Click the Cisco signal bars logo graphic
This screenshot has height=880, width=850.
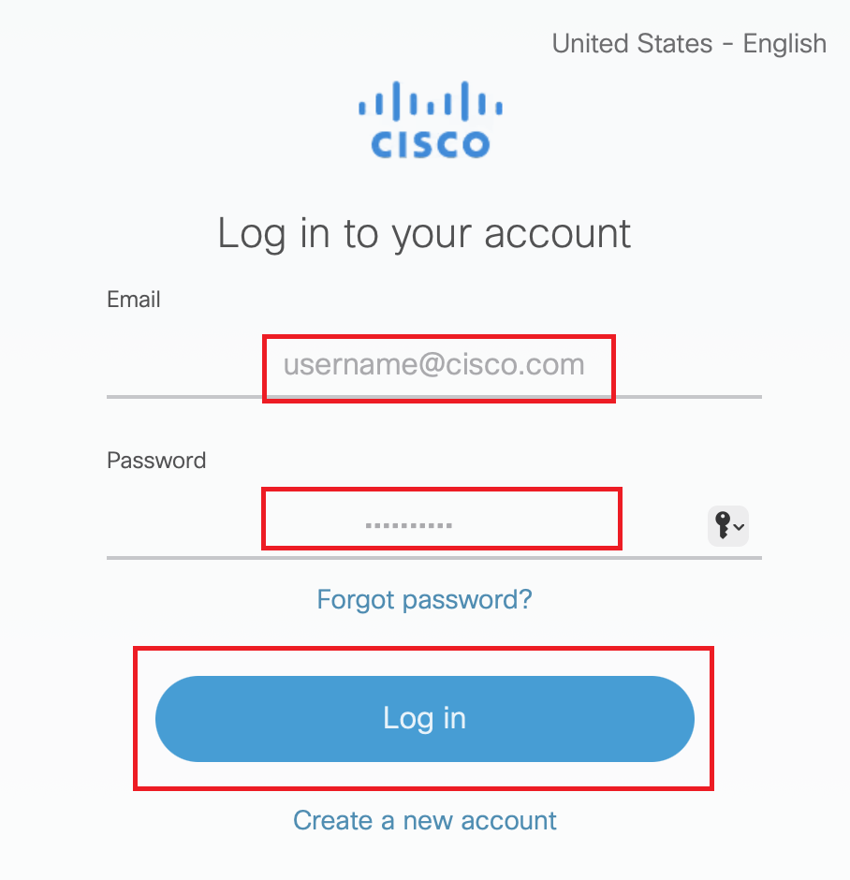[x=431, y=102]
